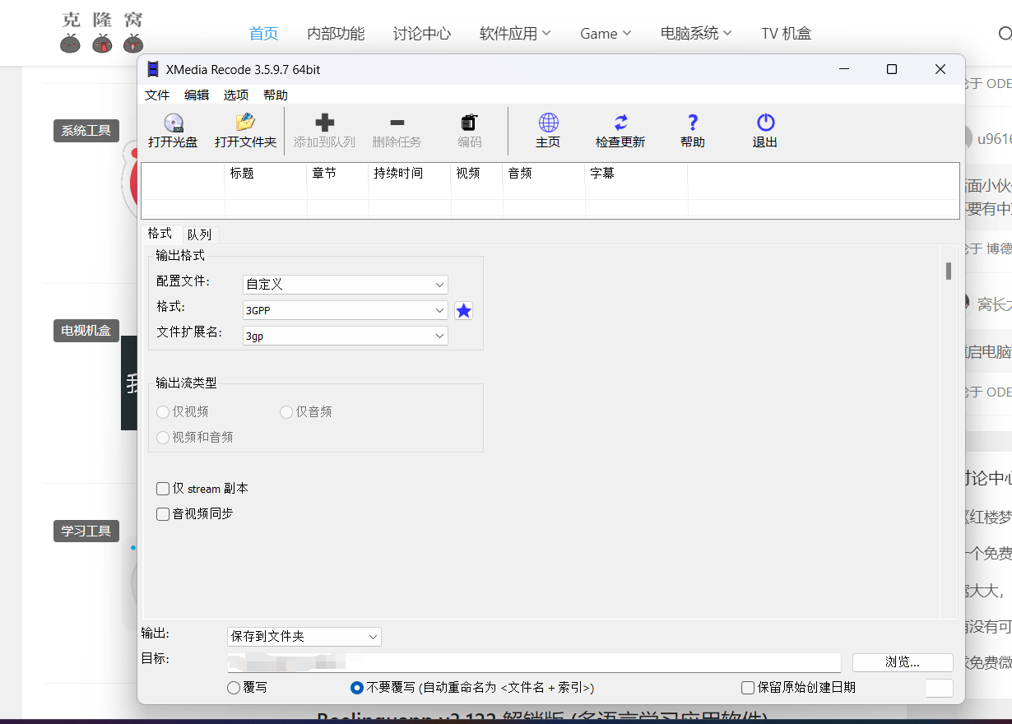The width and height of the screenshot is (1012, 724).
Task: Open the 选项 menu
Action: [x=236, y=95]
